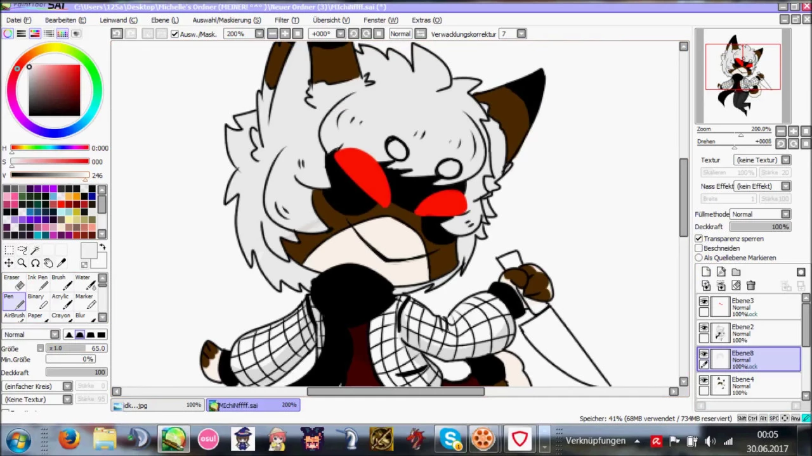Select the Brush tool
The width and height of the screenshot is (812, 456).
pyautogui.click(x=61, y=282)
